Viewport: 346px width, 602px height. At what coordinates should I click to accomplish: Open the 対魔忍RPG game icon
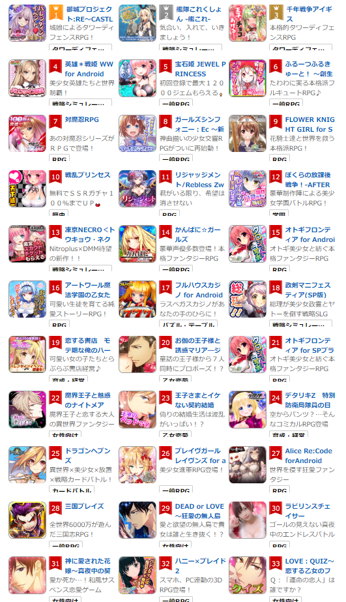[x=27, y=133]
